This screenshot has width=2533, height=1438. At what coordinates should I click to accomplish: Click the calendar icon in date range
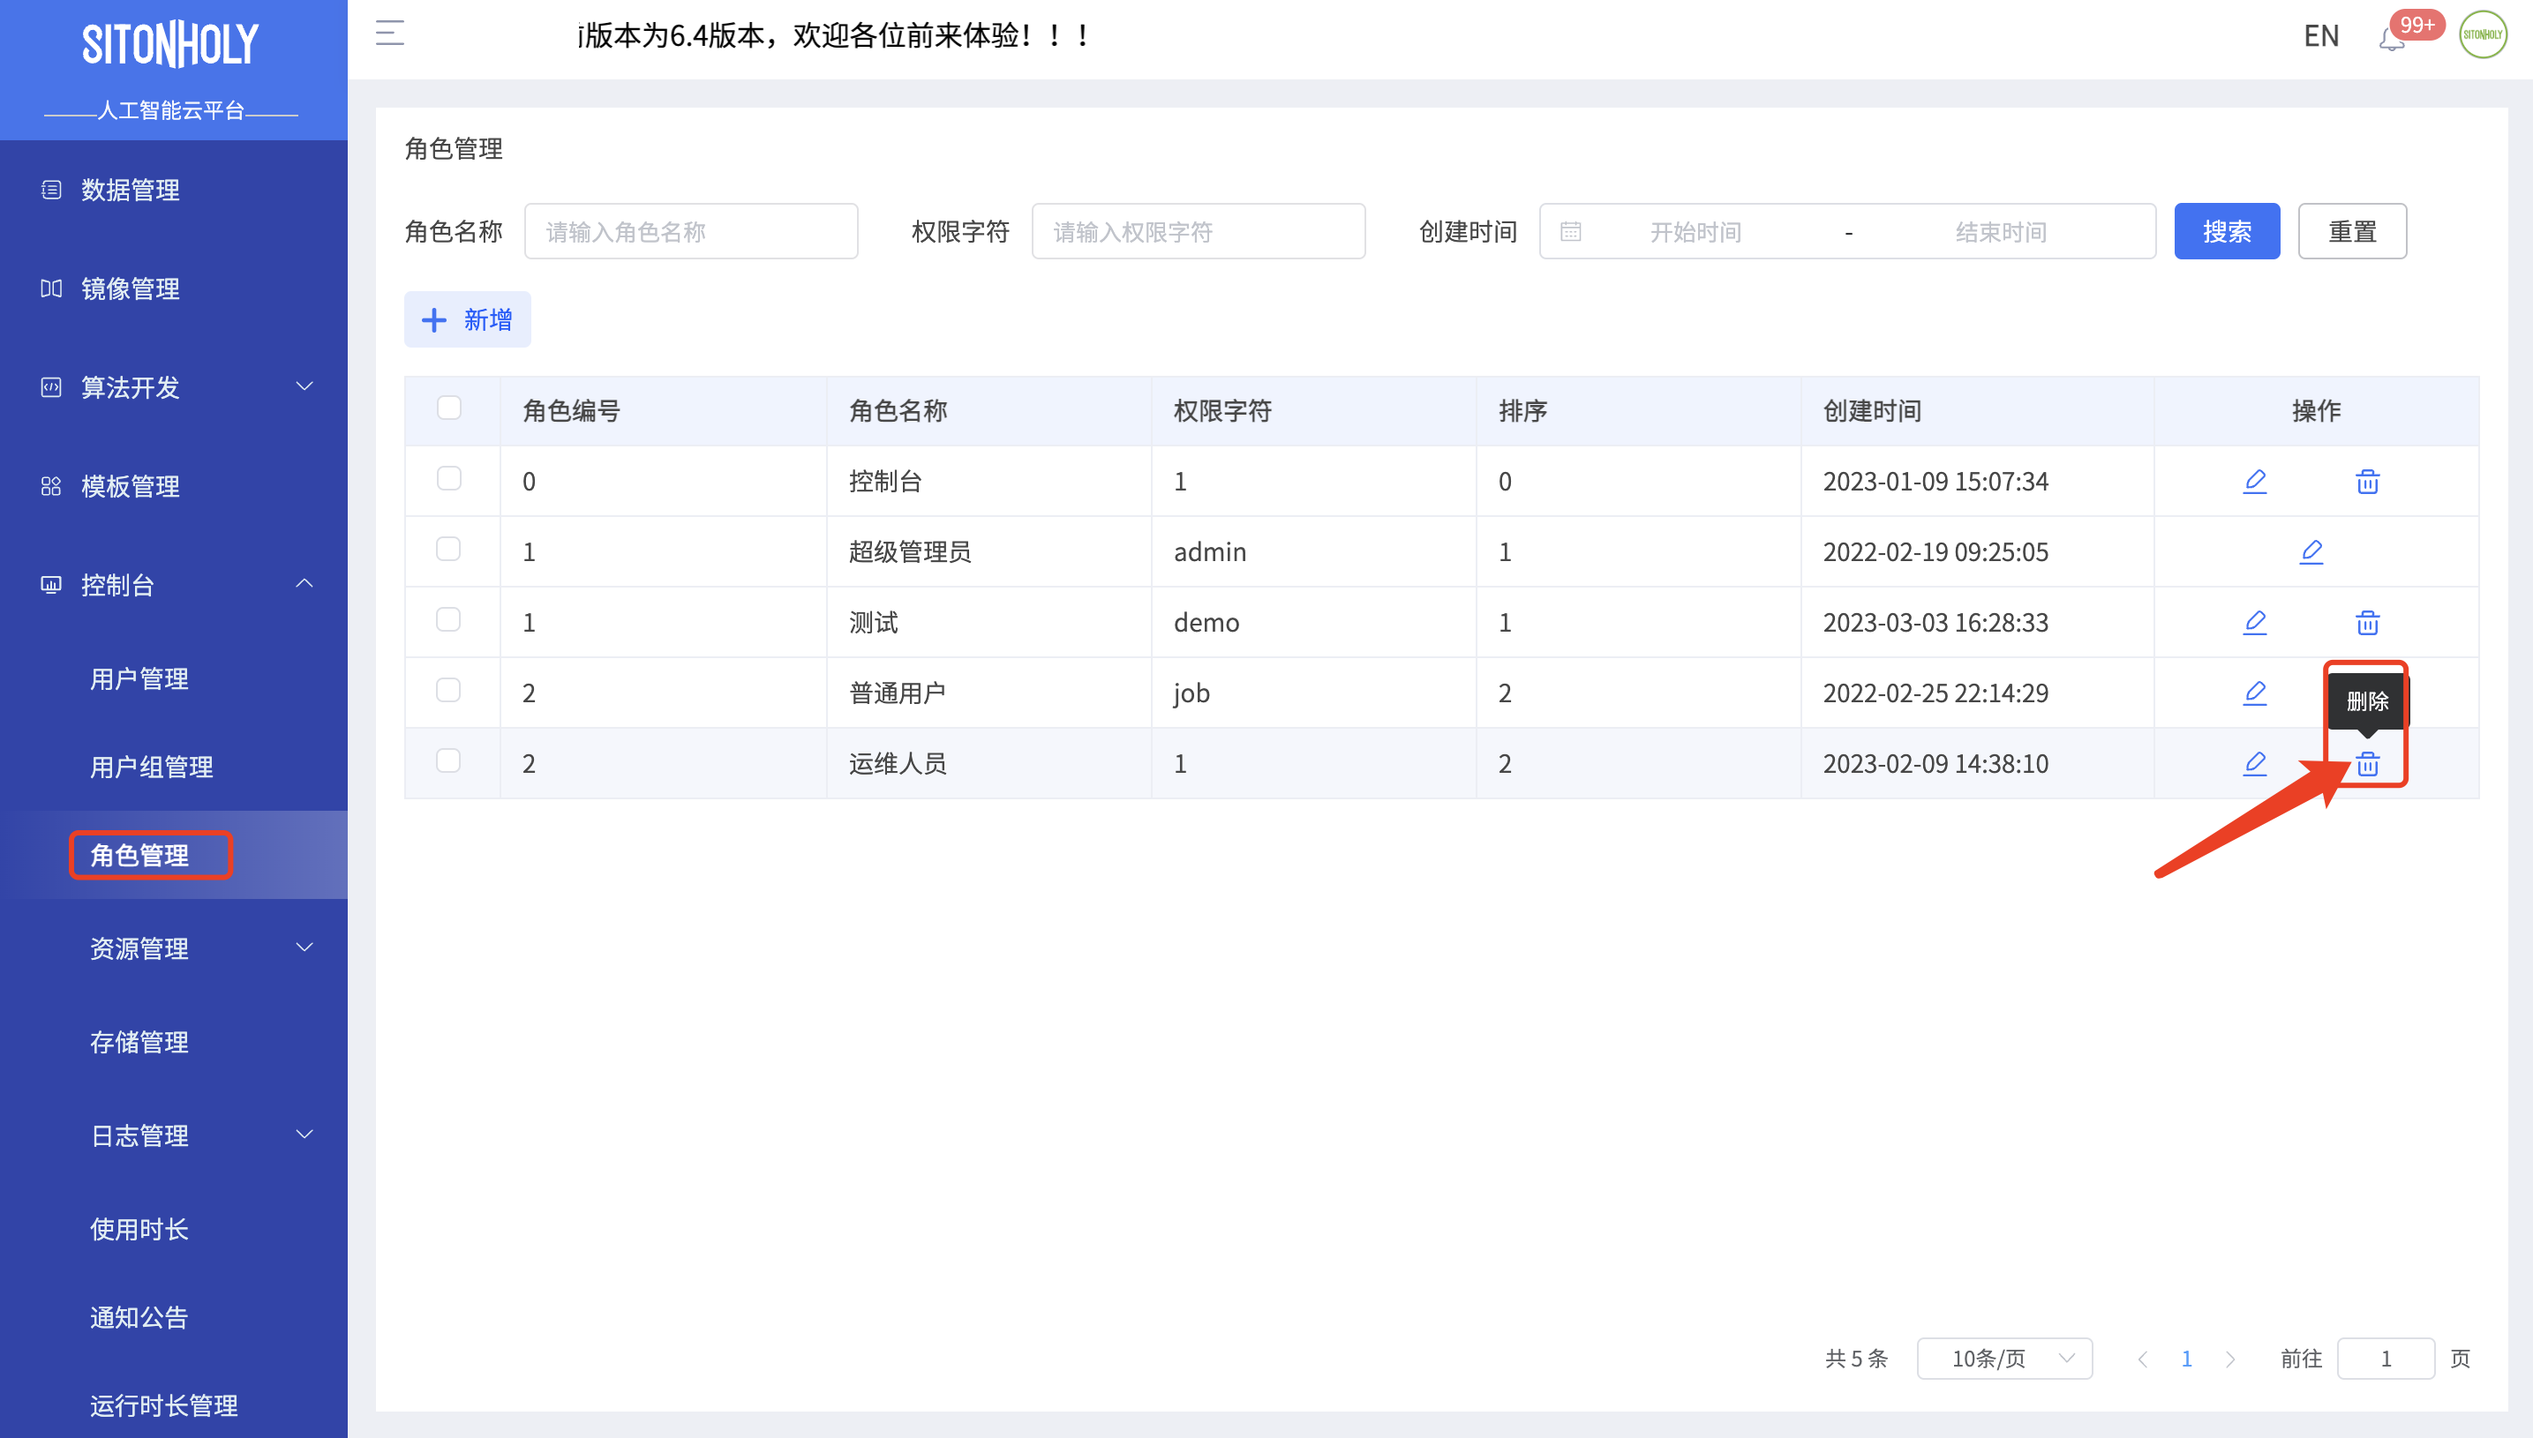[x=1570, y=232]
